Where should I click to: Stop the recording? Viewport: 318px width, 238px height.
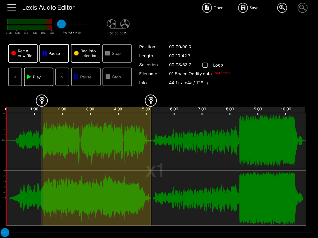[x=117, y=53]
